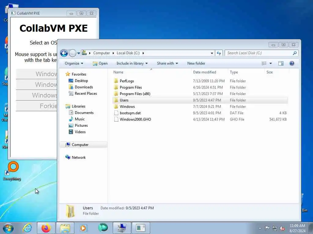Click the network tray icon
313x234 pixels.
pyautogui.click(x=275, y=228)
